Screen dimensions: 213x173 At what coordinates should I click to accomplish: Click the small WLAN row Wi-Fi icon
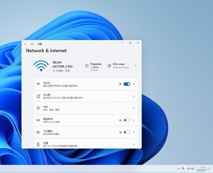pos(38,84)
